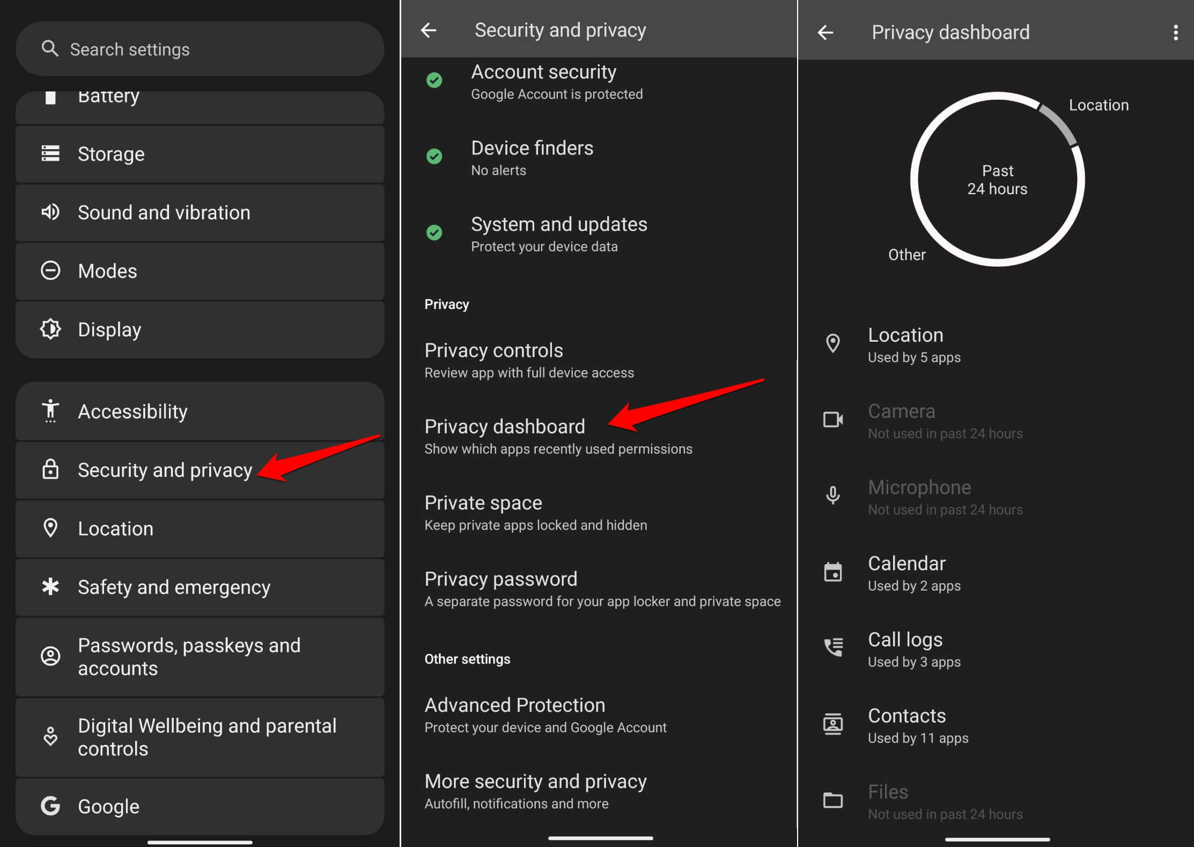Open Digital Wellbeing and parental controls

pos(200,737)
